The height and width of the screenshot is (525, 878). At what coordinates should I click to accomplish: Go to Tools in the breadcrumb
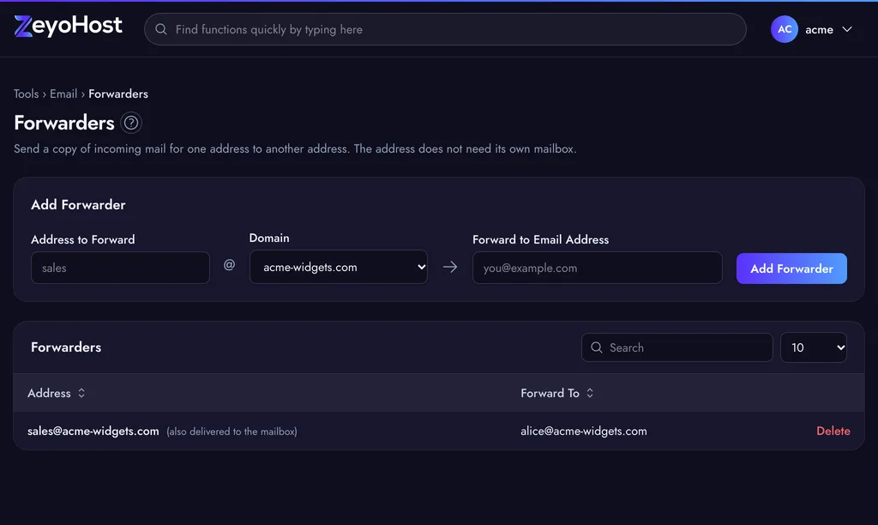[x=27, y=94]
